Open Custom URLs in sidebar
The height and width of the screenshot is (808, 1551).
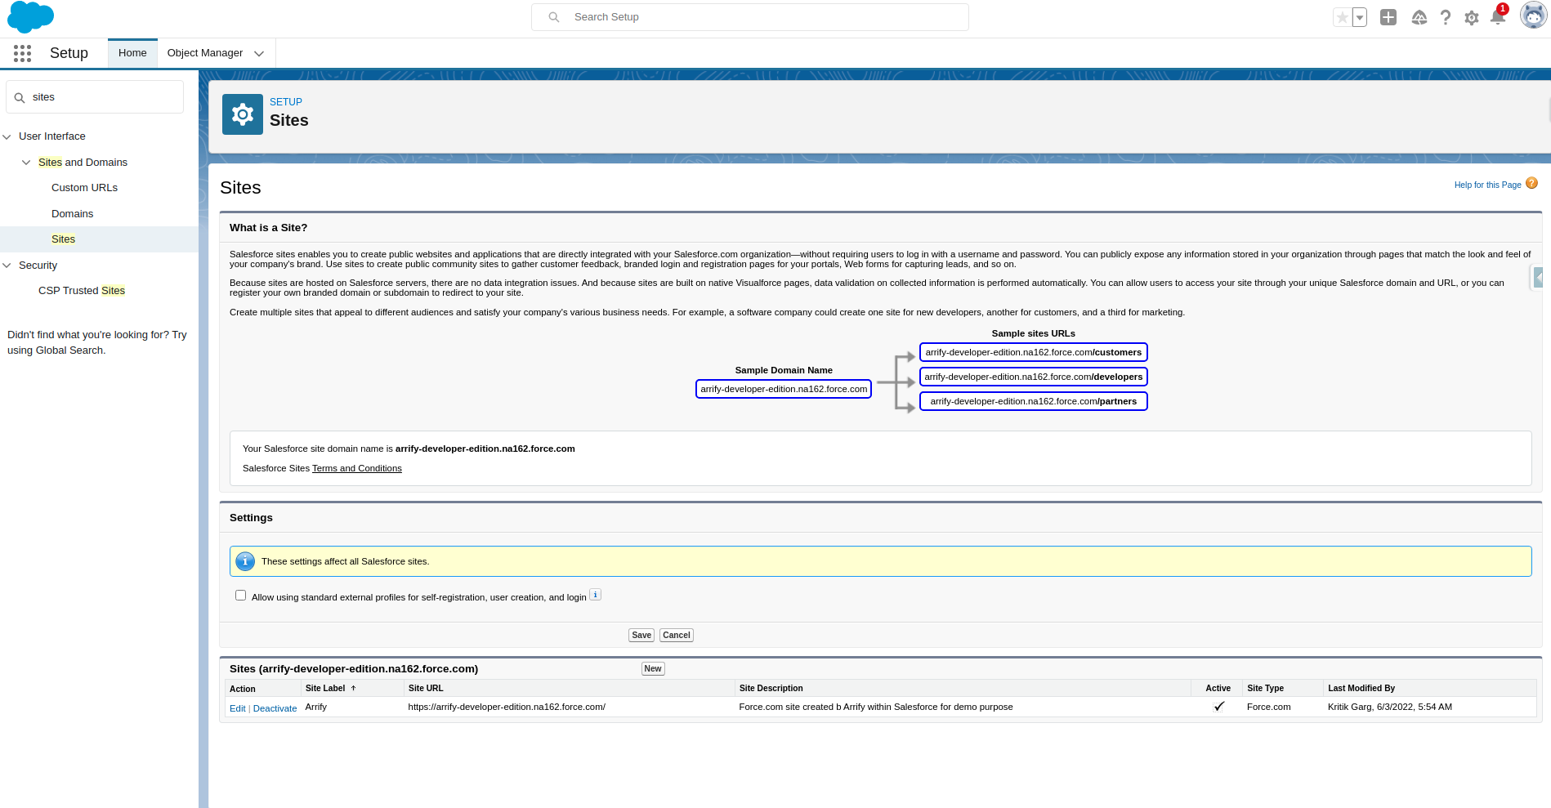point(84,188)
